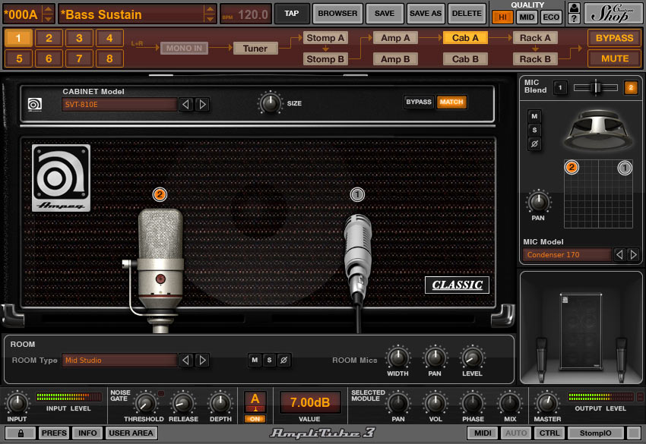
Task: Click the lock icon in bottom bar
Action: point(19,433)
